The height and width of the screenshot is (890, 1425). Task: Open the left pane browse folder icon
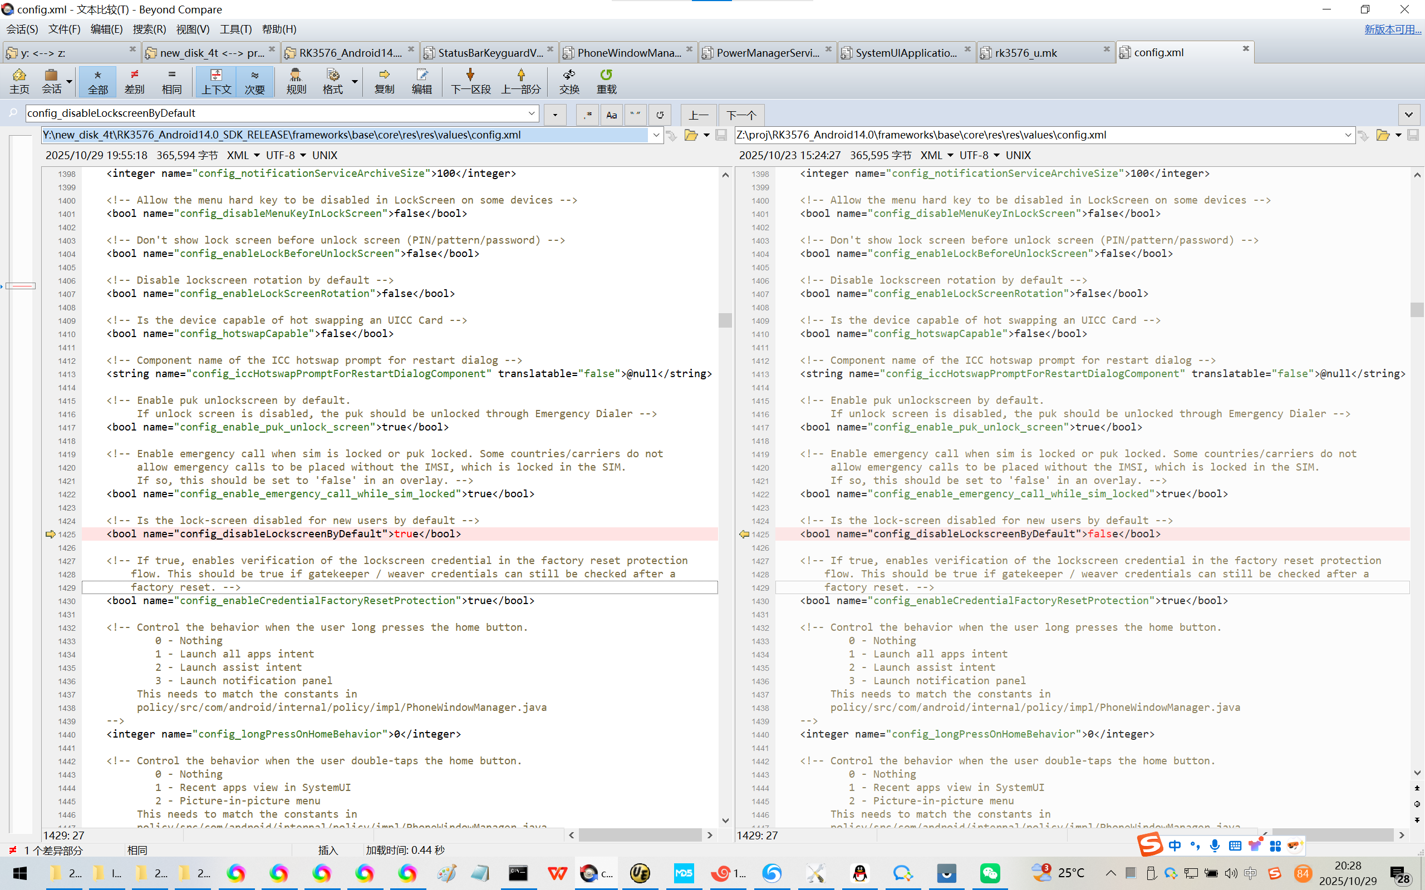coord(691,135)
